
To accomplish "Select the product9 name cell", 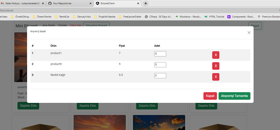I will click(56, 64).
